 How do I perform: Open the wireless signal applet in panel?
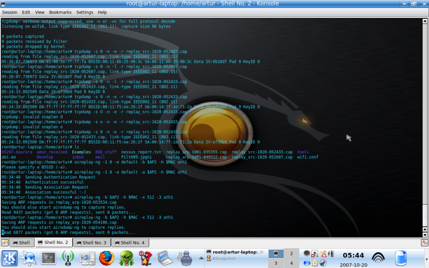(378, 258)
